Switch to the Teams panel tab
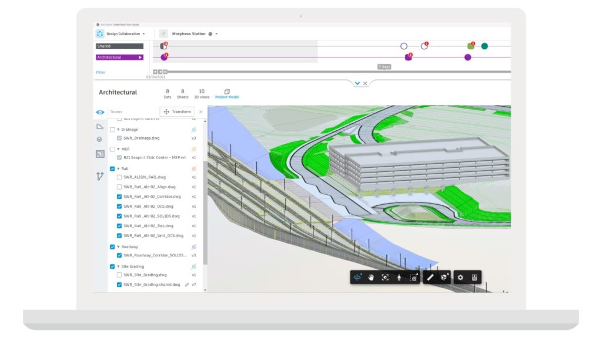The width and height of the screenshot is (602, 338). tap(117, 111)
